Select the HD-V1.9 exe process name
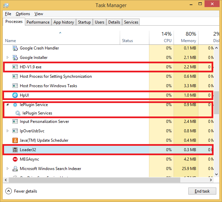 coord(31,67)
